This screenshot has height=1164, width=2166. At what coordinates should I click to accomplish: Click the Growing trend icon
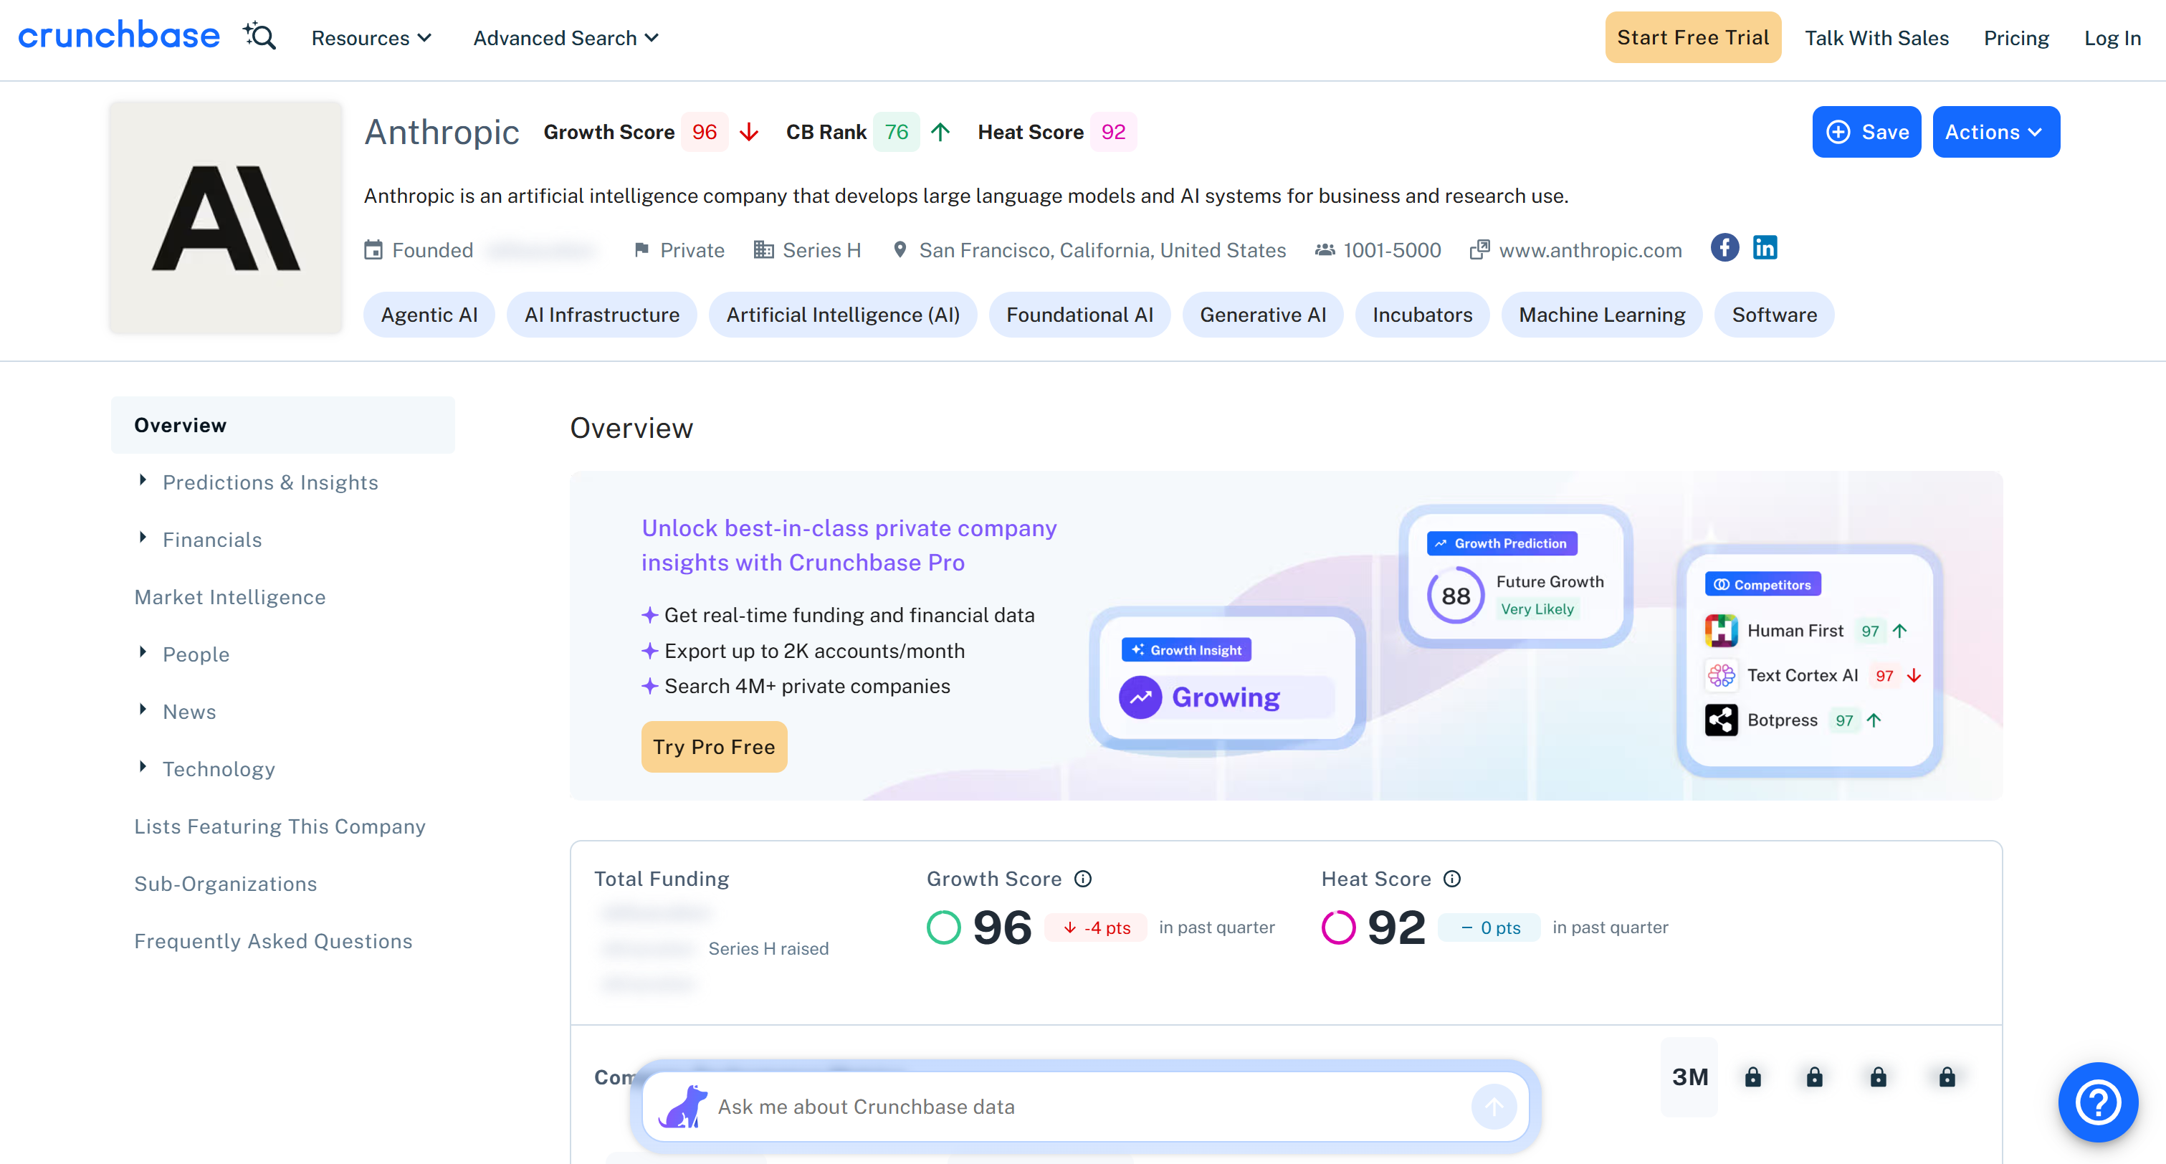1141,697
